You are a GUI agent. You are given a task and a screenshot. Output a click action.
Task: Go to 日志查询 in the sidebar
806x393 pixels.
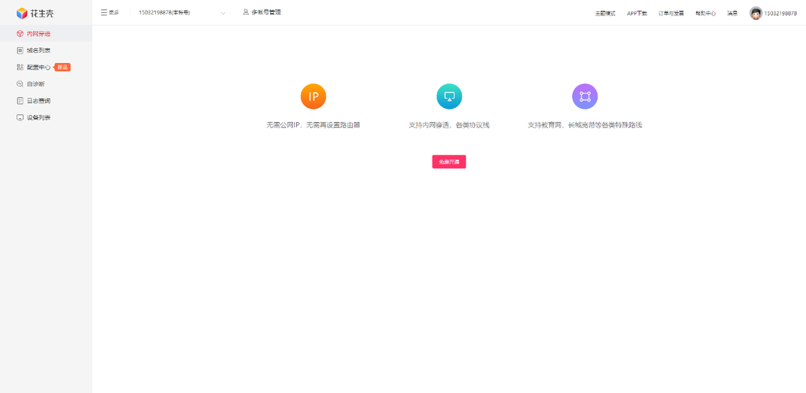(38, 101)
